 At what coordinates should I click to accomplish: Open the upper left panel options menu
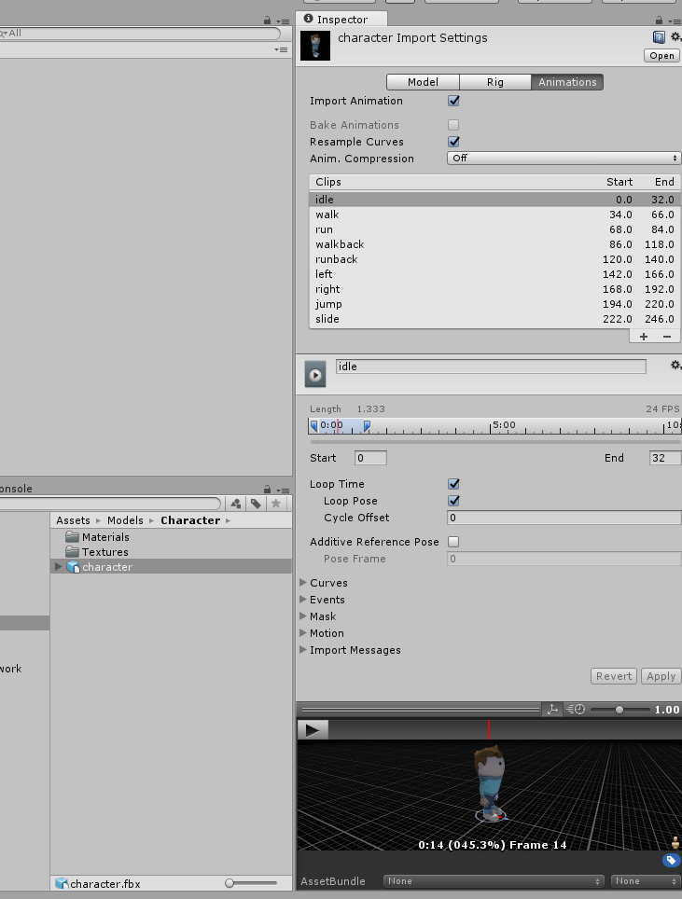pos(283,21)
